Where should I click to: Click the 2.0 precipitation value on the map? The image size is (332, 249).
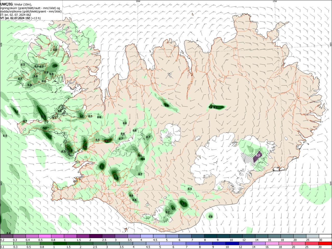(107, 141)
